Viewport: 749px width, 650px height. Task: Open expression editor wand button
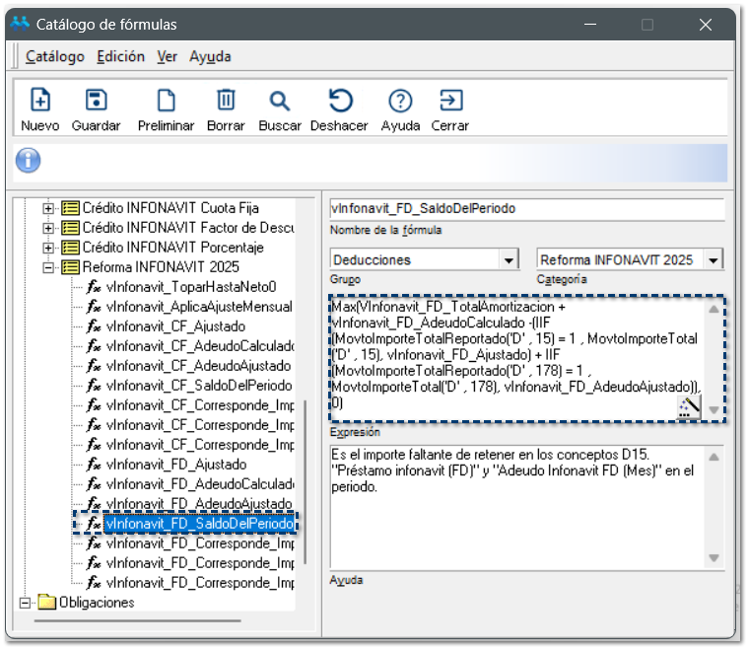tap(689, 407)
